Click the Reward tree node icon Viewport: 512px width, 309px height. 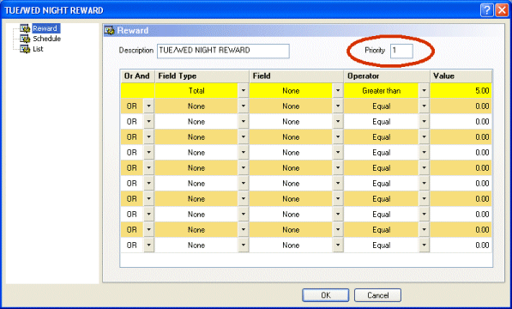pos(25,28)
